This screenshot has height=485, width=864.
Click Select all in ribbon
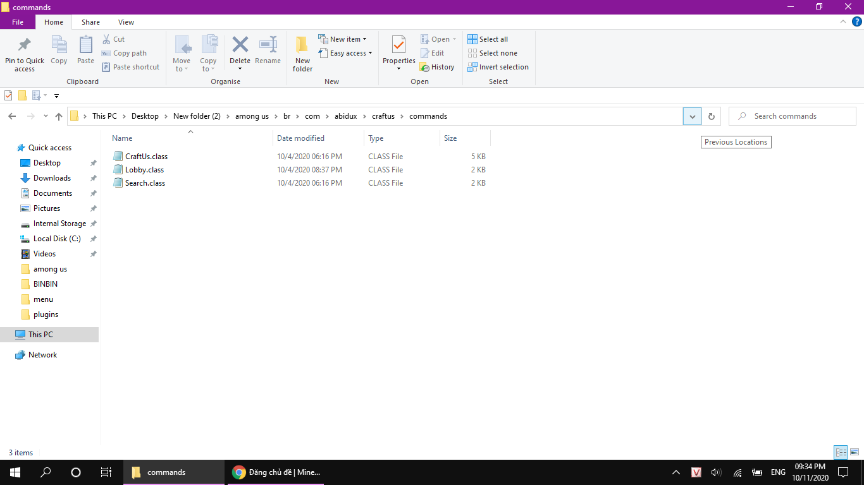[x=488, y=39]
